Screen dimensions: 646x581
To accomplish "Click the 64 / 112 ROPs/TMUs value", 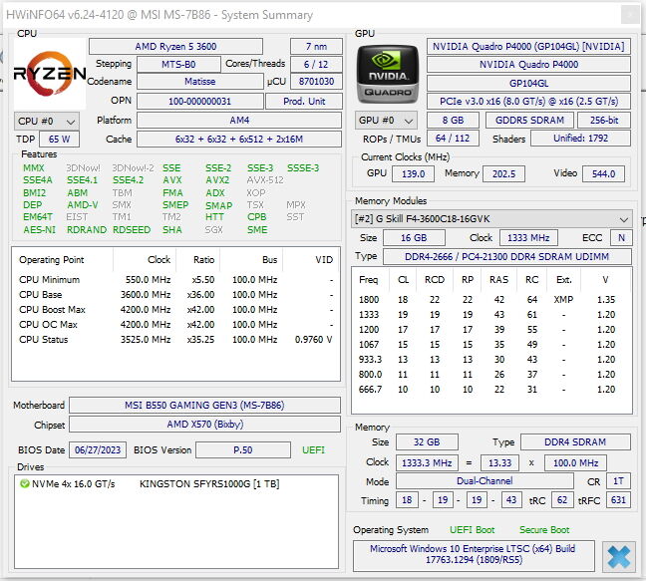I will 453,139.
